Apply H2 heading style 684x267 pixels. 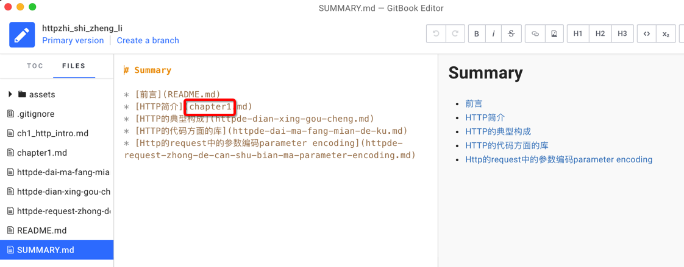[x=600, y=34]
